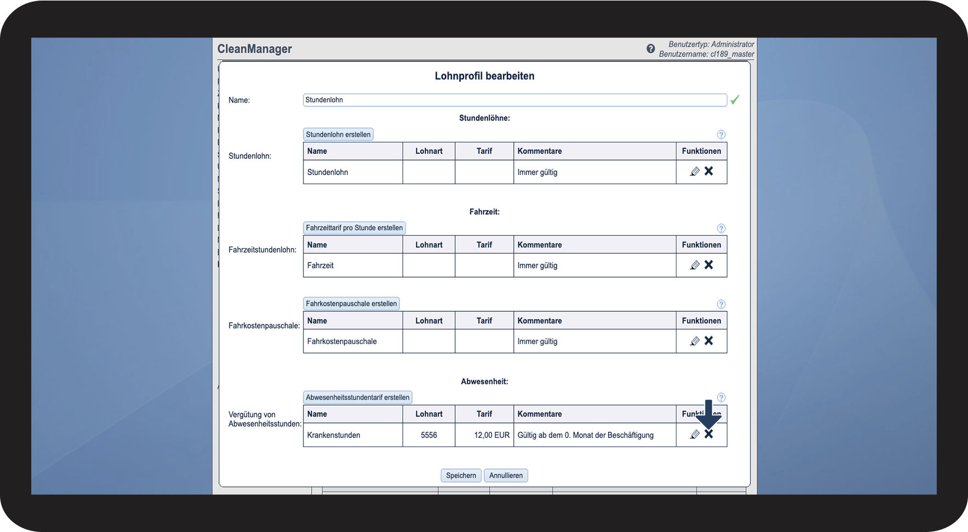This screenshot has width=968, height=532.
Task: Click Abwesenheitsstundentarif erstellen button
Action: pos(358,397)
